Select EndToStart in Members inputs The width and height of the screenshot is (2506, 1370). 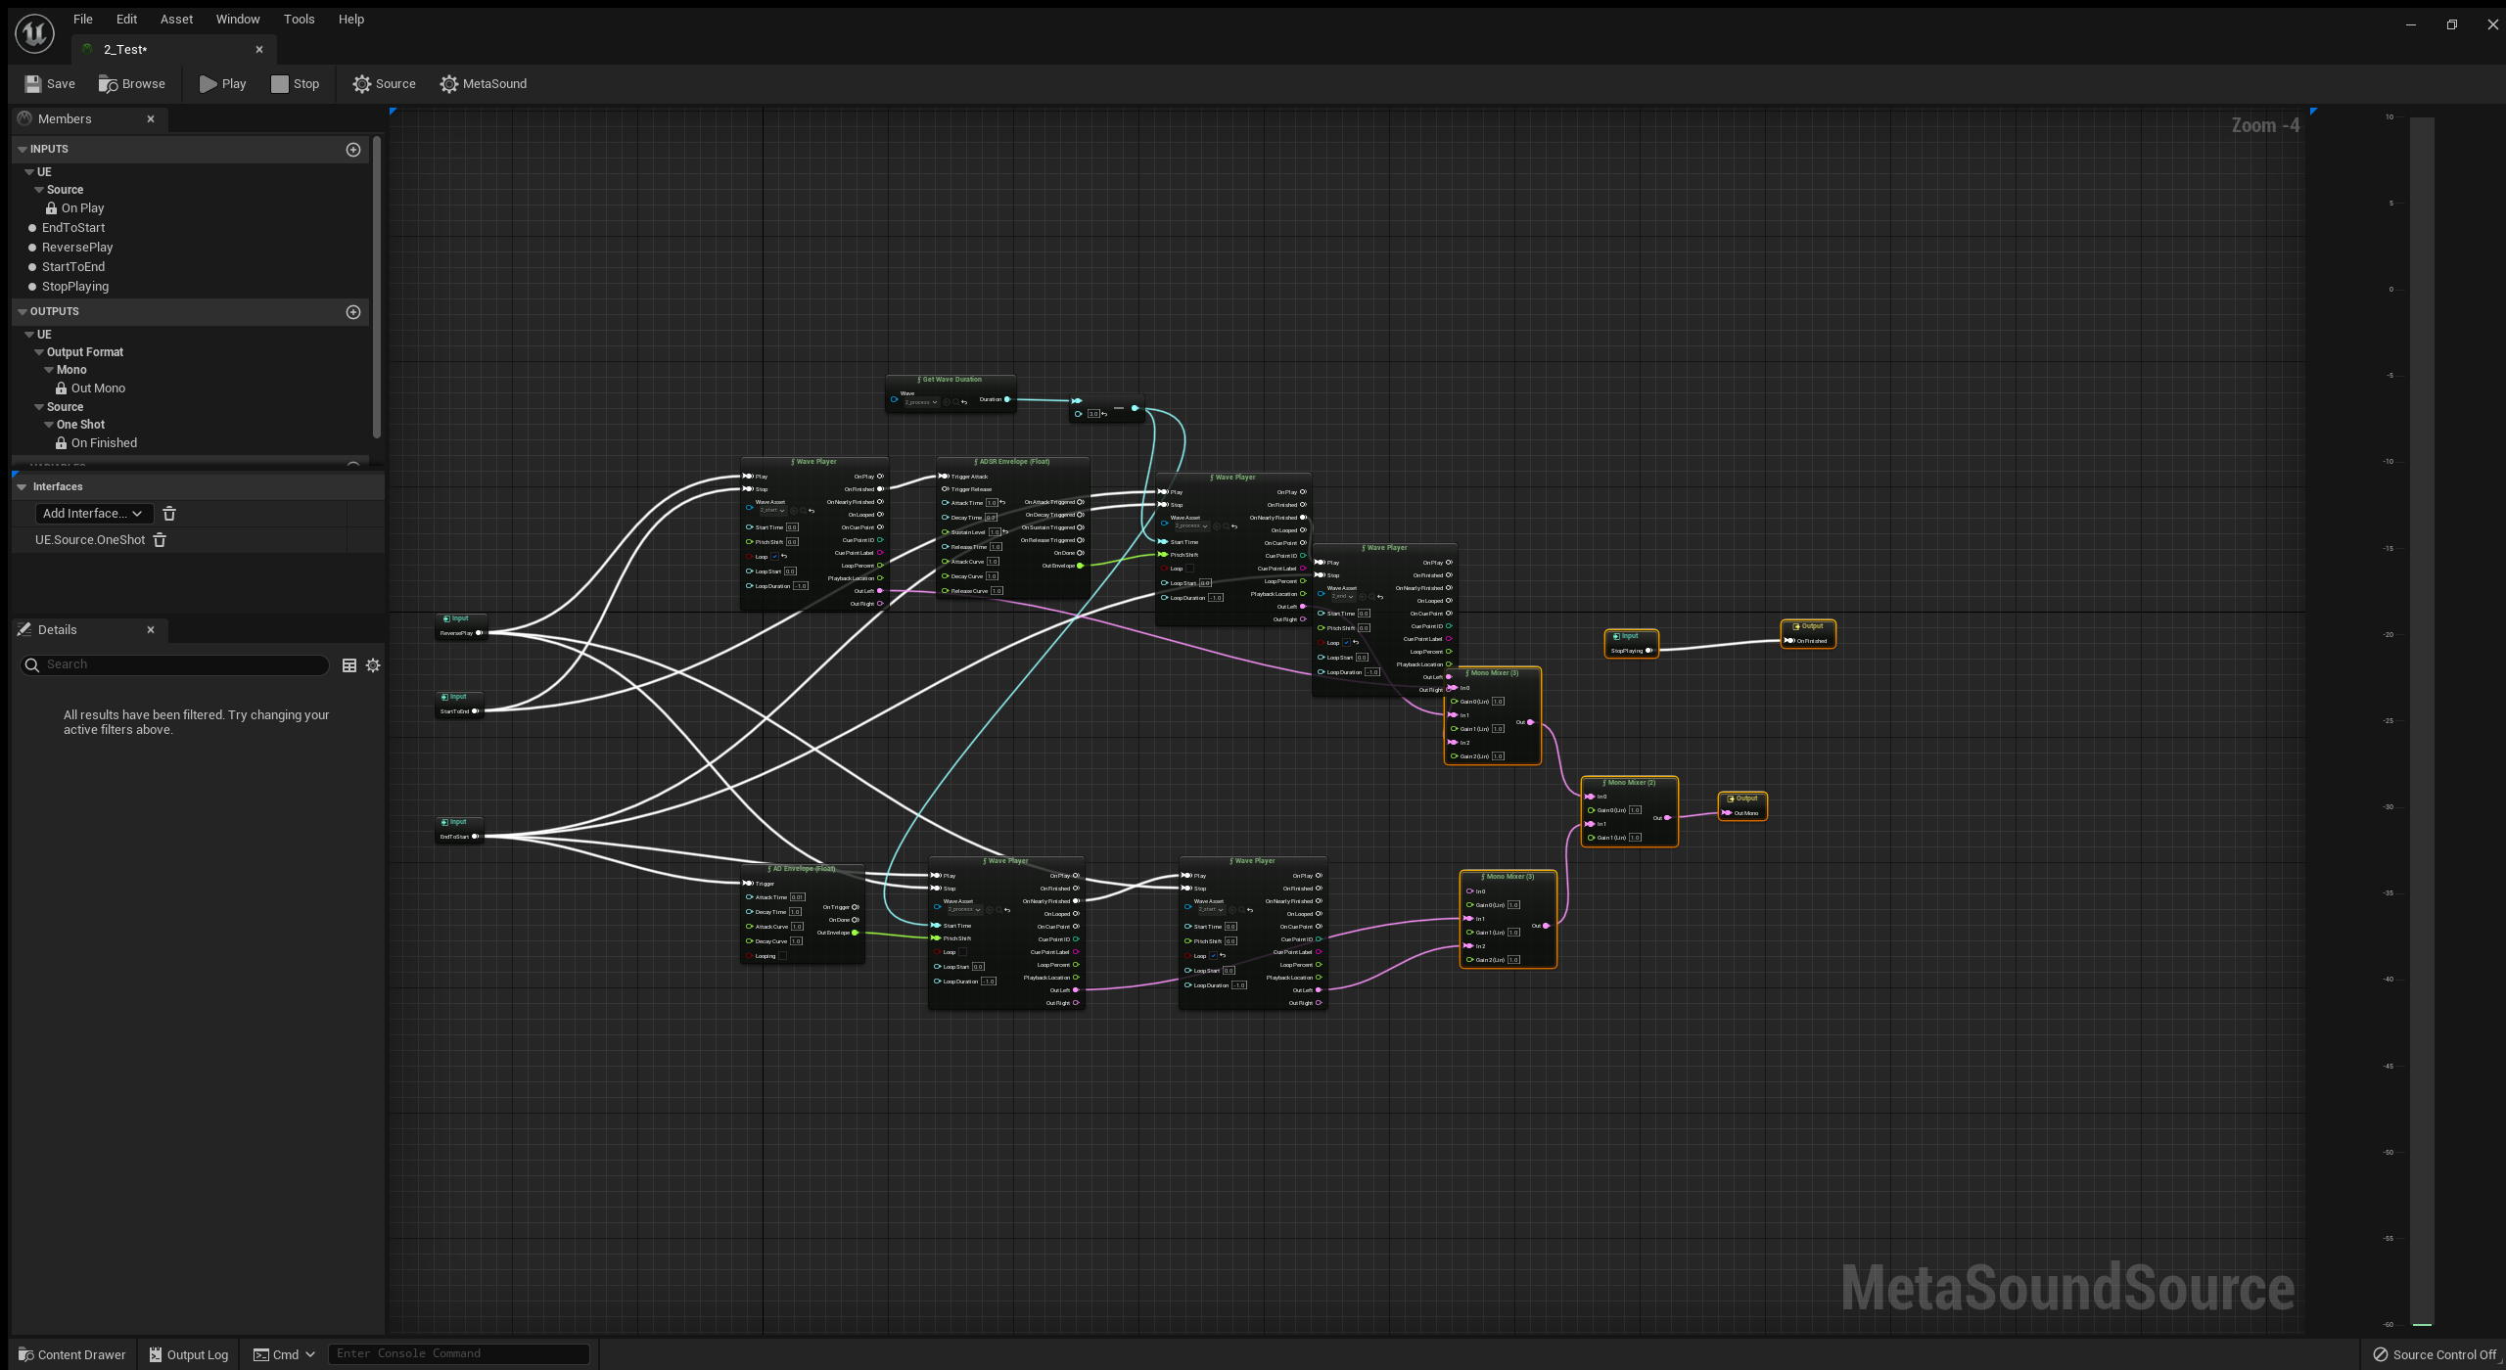click(x=73, y=228)
